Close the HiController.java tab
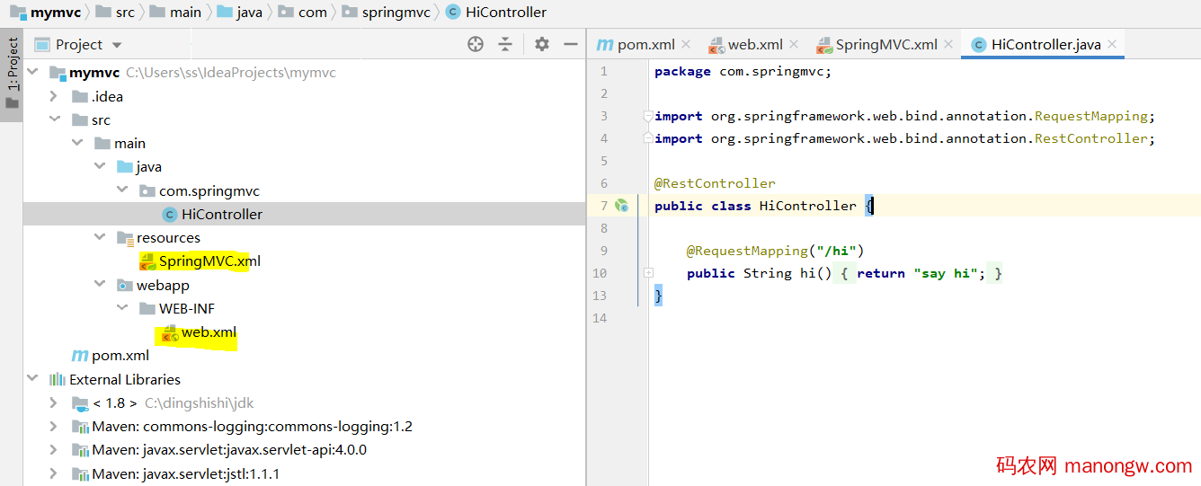 1112,44
